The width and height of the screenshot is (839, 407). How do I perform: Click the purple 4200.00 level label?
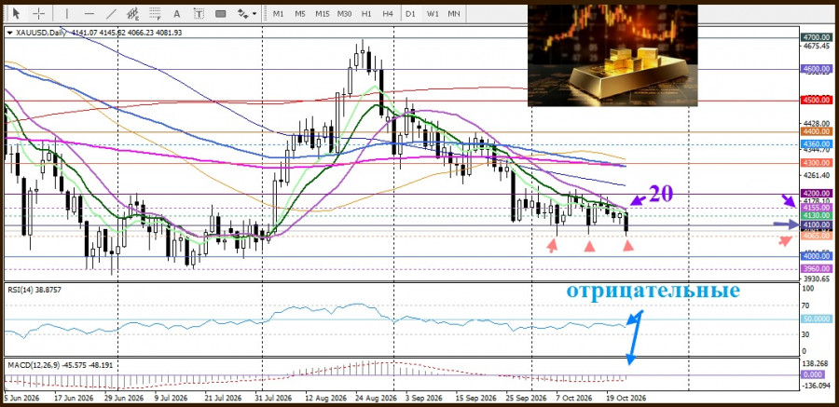pos(816,194)
